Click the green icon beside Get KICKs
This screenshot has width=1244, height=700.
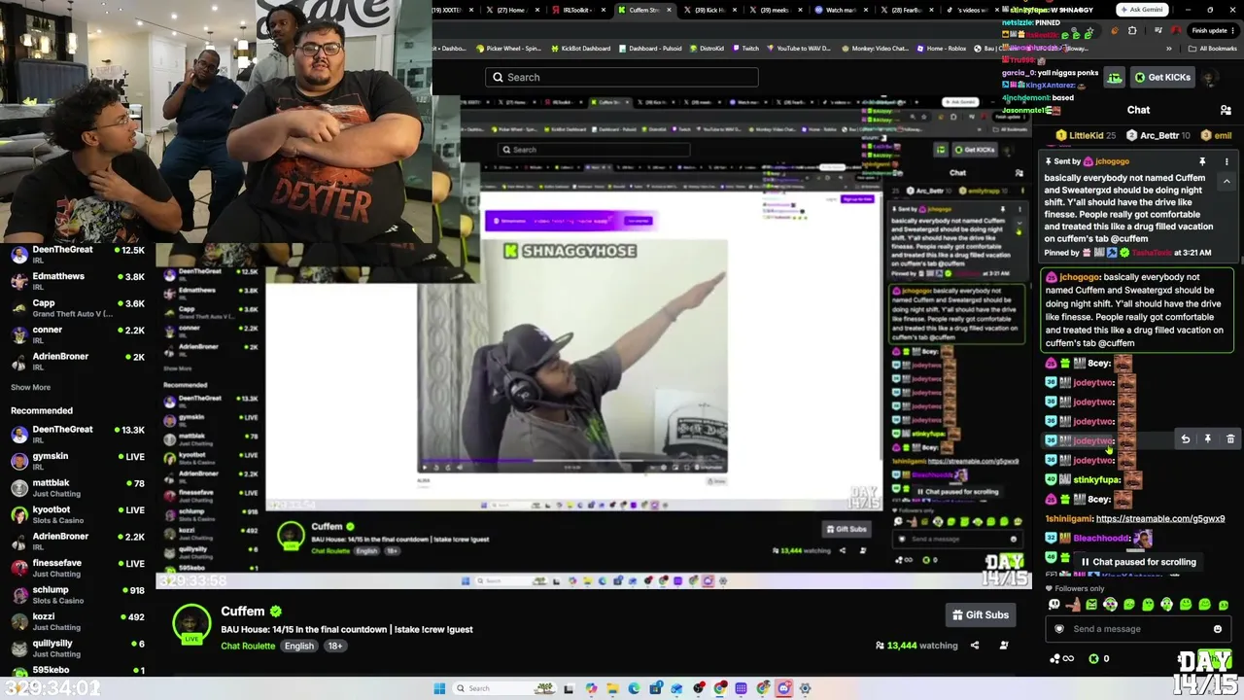click(x=1115, y=78)
